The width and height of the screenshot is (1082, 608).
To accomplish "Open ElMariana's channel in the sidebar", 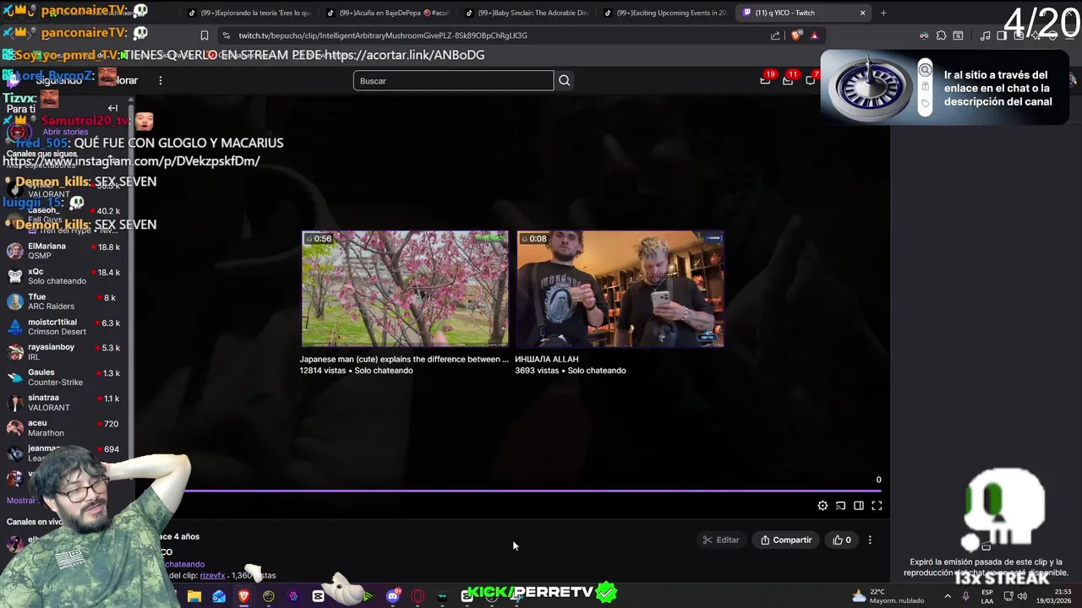I will [x=63, y=251].
